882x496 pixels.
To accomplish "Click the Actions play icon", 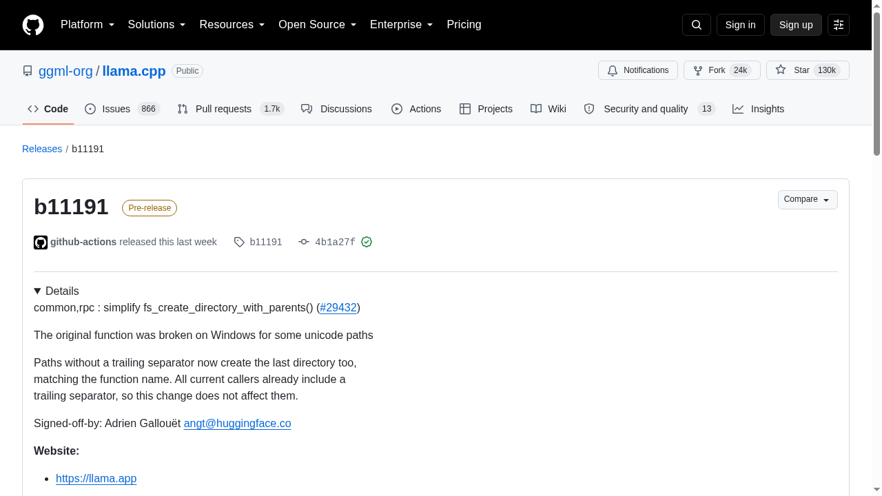I will click(397, 109).
